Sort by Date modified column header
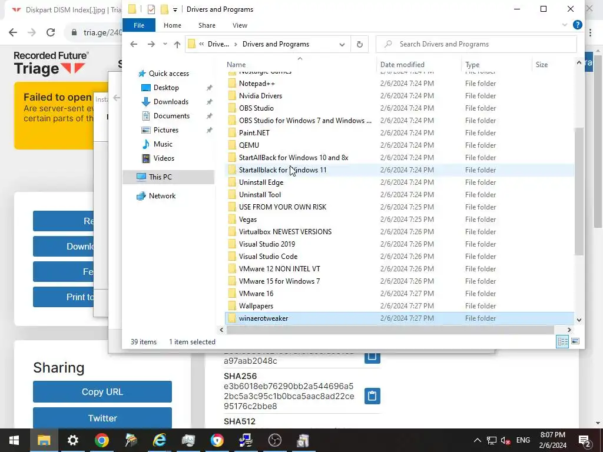Image resolution: width=603 pixels, height=452 pixels. click(402, 65)
